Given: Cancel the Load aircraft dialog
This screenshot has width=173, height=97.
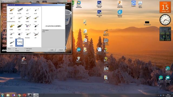Looking at the screenshot, I should pyautogui.click(x=61, y=50).
